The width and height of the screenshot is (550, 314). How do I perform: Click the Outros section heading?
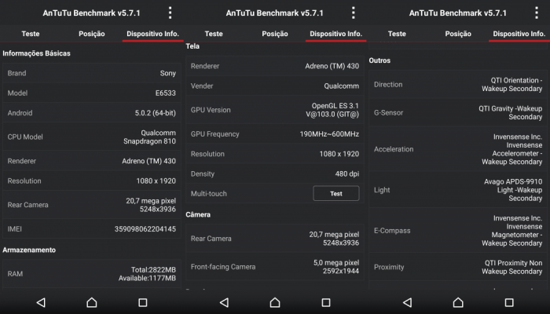coord(379,60)
